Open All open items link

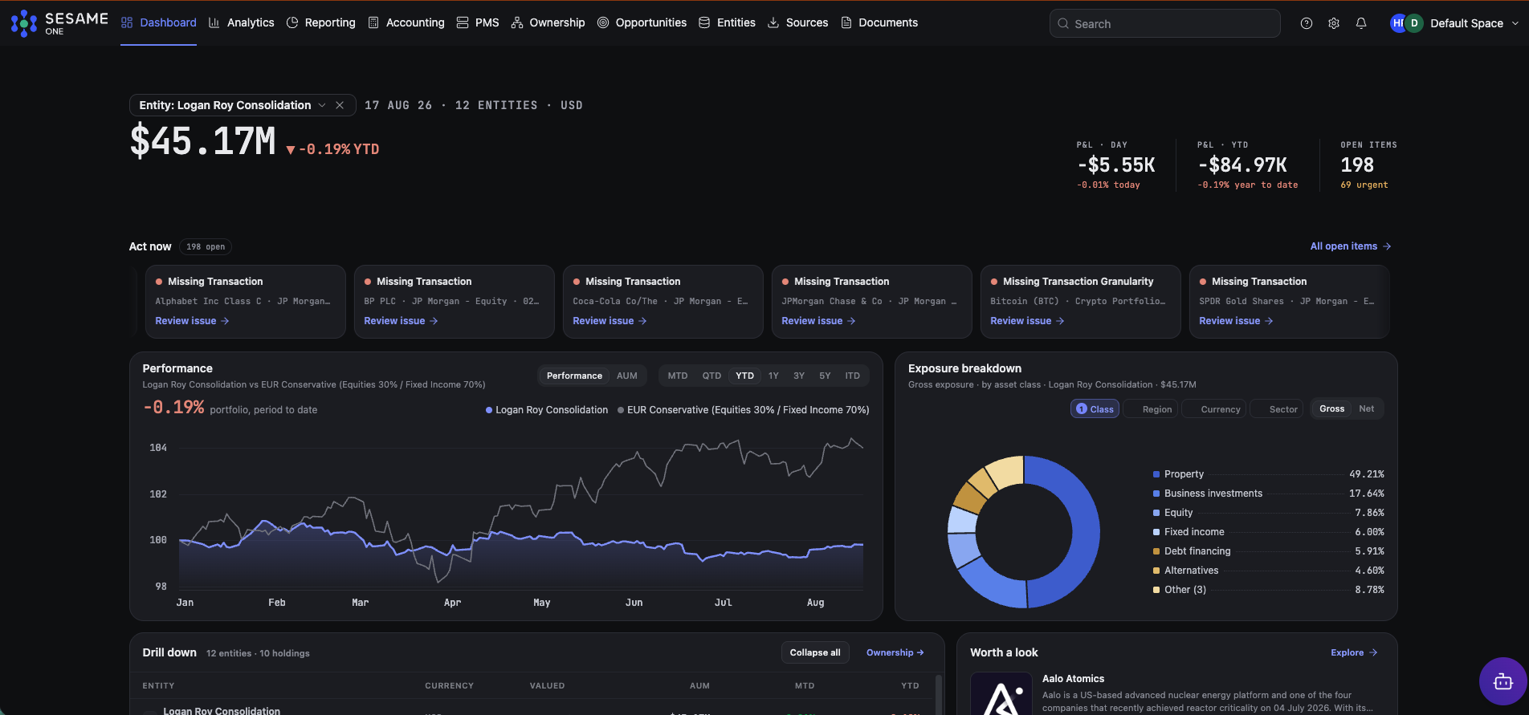click(1351, 246)
